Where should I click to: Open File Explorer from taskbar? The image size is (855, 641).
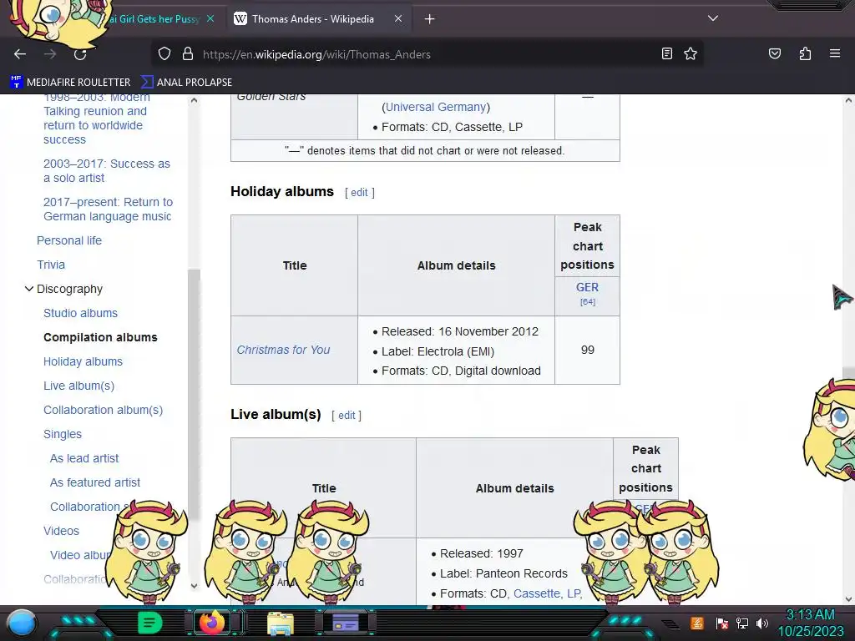coord(281,623)
